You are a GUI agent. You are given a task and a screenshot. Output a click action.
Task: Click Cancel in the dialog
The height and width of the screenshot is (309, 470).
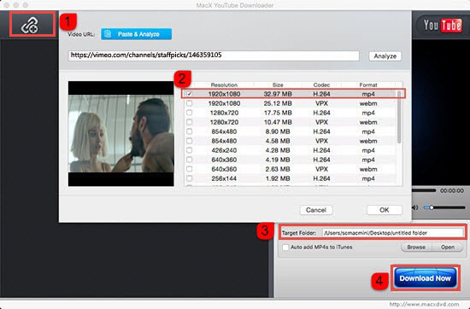click(316, 210)
